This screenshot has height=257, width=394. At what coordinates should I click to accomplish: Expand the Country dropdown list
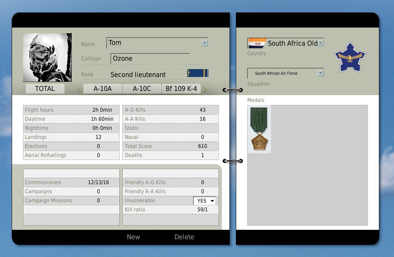(x=320, y=43)
